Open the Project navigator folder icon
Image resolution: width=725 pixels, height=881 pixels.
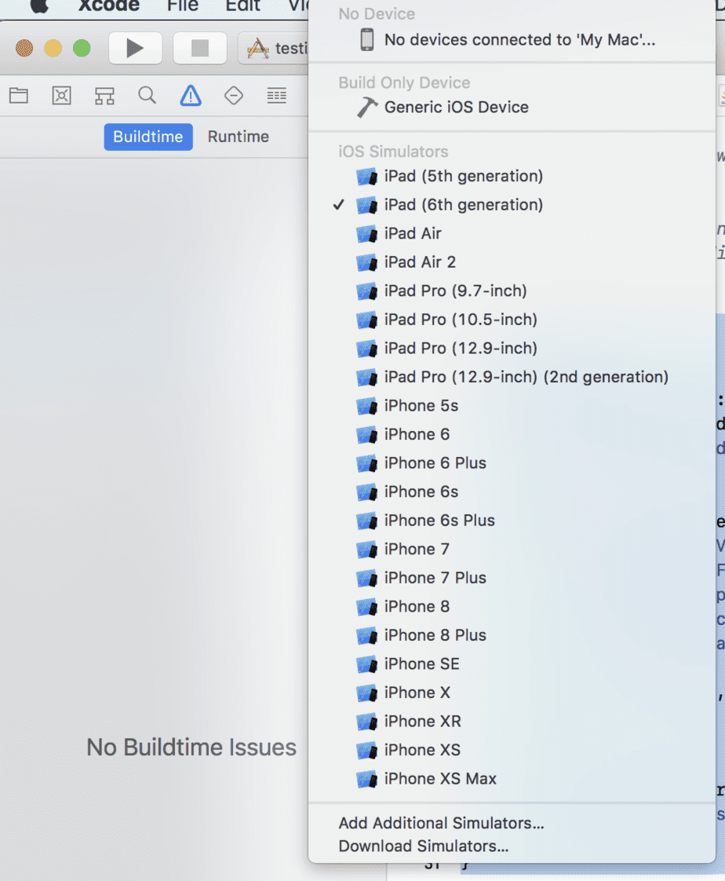19,96
